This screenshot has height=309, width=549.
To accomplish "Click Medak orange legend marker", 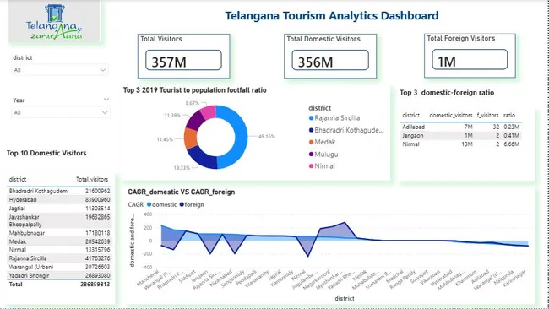I will pos(311,142).
